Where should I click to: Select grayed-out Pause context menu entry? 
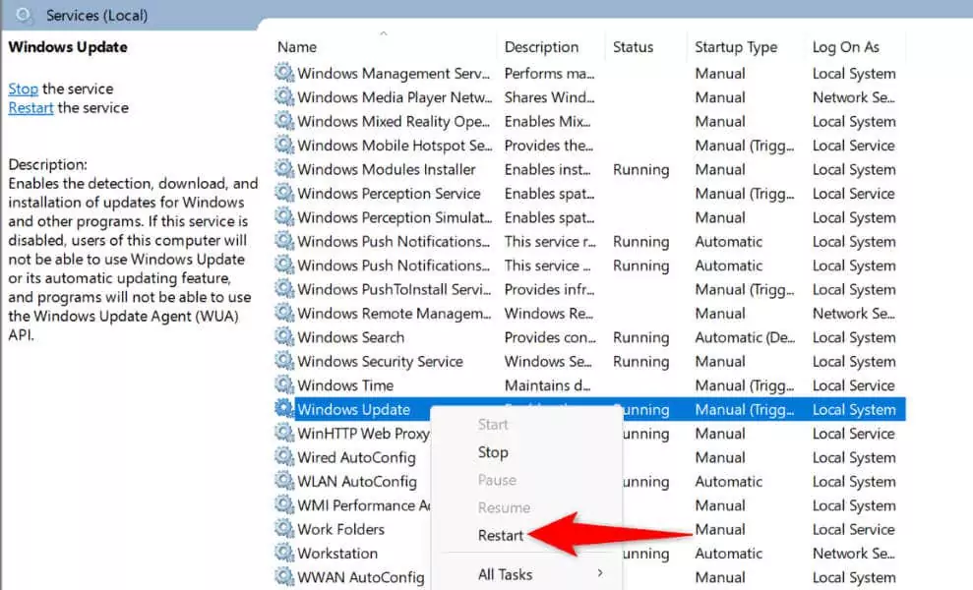point(497,480)
